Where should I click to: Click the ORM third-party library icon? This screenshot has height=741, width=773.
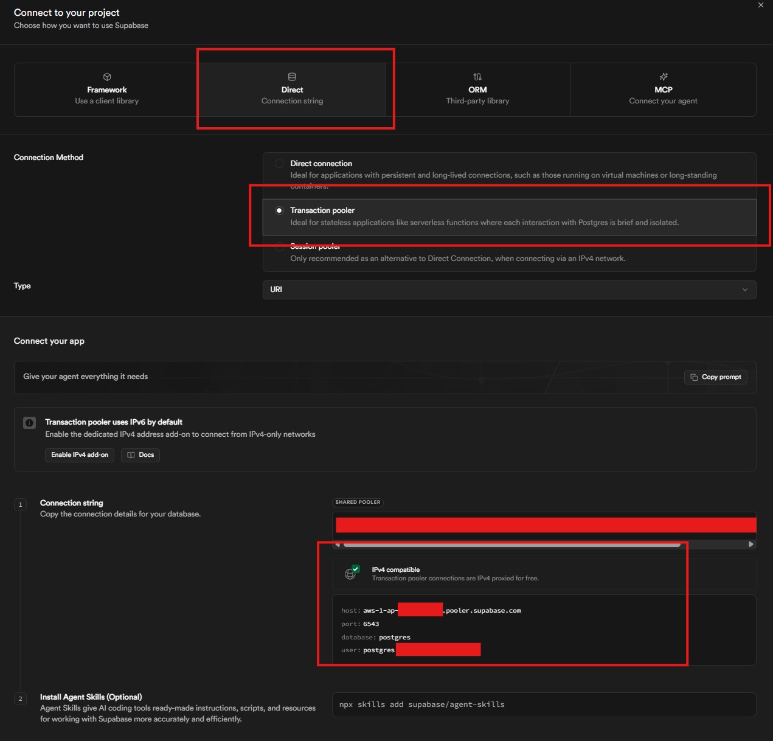477,77
